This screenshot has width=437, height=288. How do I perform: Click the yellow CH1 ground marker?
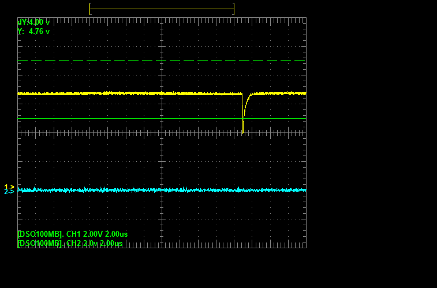click(9, 187)
